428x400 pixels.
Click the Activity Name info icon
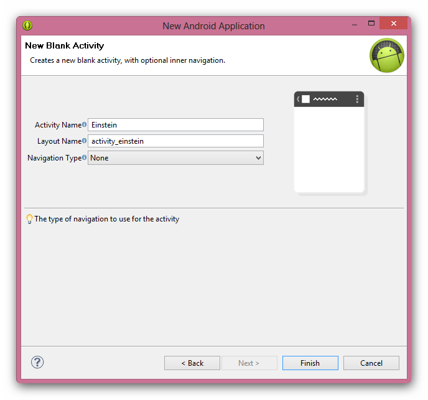pos(85,124)
